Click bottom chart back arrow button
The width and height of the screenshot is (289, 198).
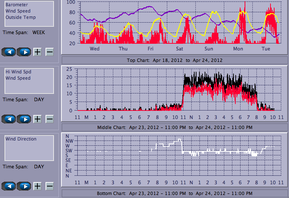click(9, 186)
